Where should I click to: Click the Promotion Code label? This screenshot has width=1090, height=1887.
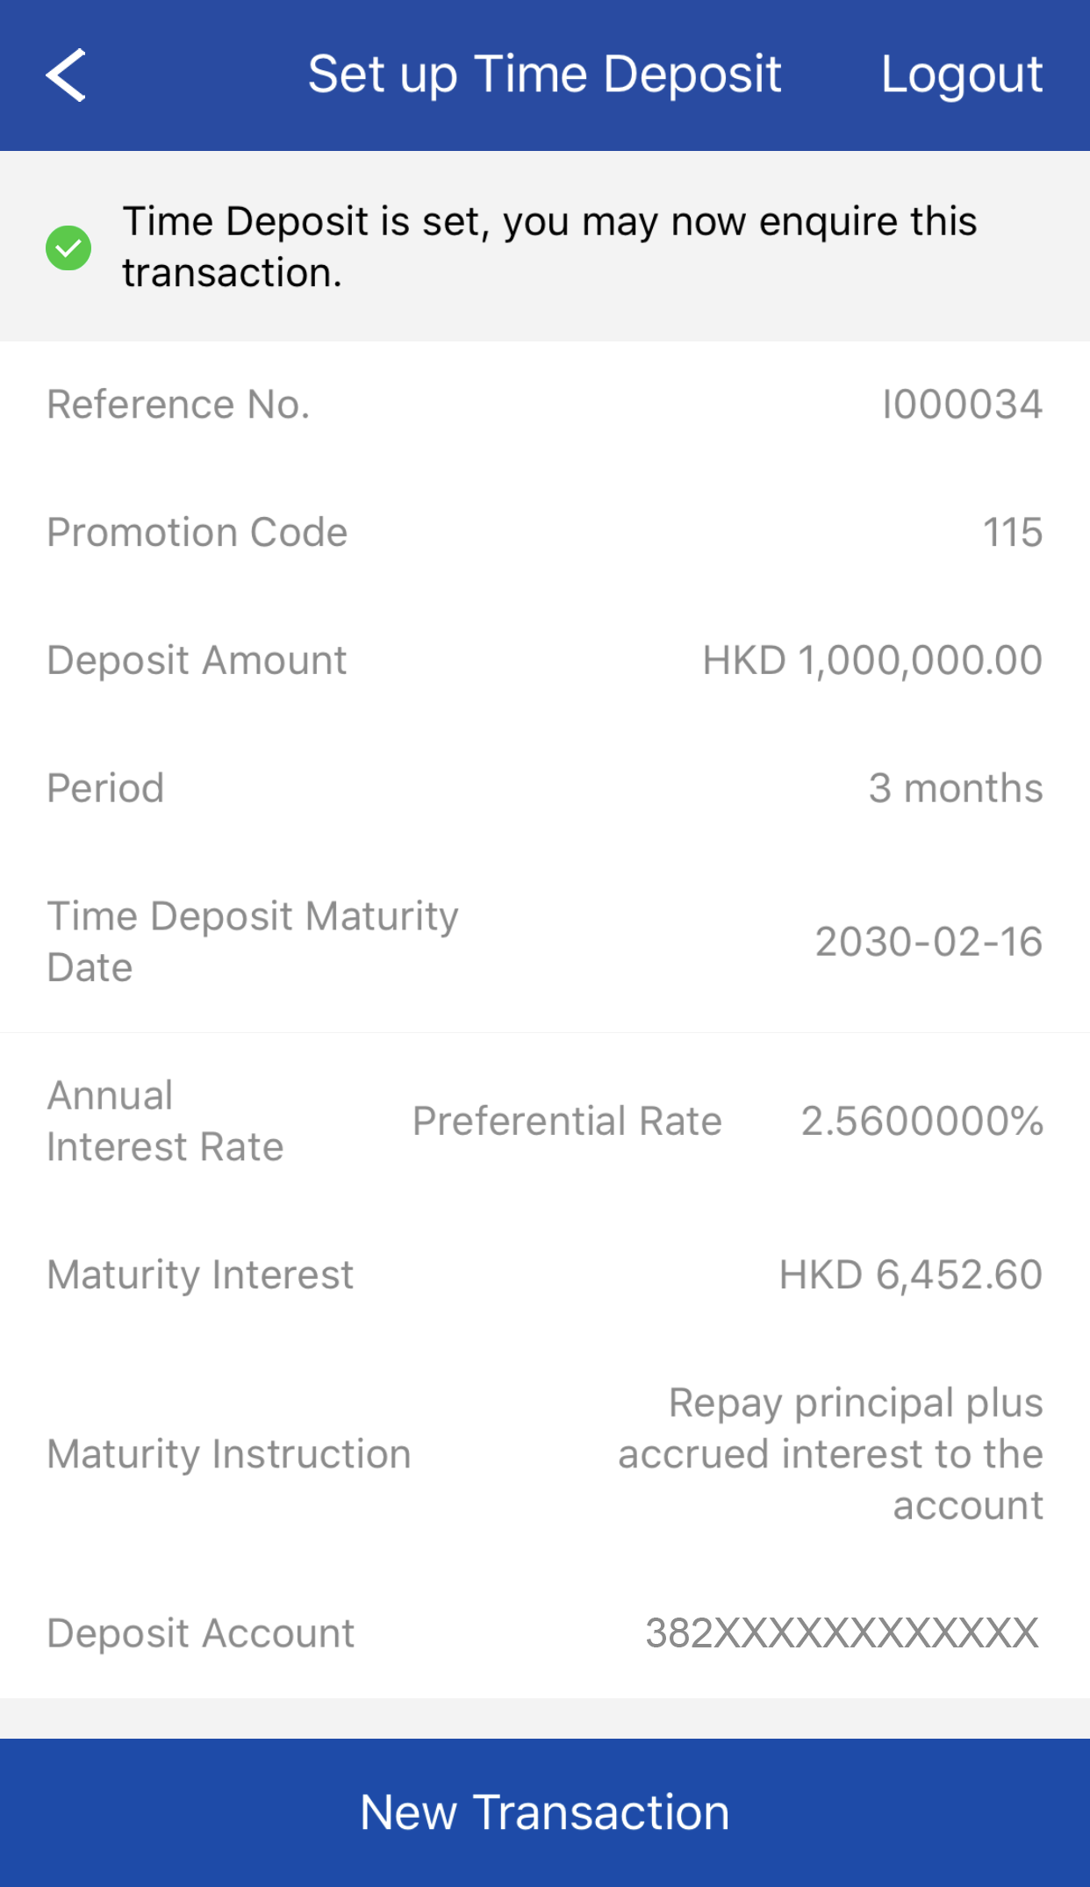pos(197,532)
